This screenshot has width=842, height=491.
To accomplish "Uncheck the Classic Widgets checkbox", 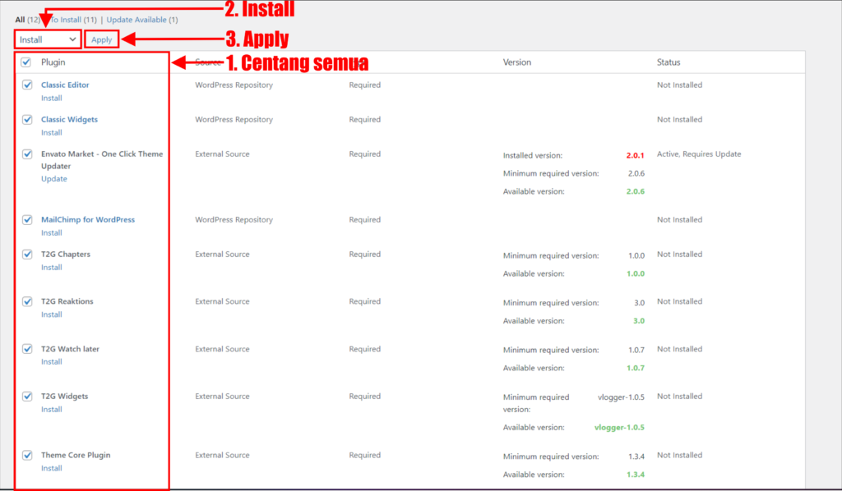I will point(27,119).
